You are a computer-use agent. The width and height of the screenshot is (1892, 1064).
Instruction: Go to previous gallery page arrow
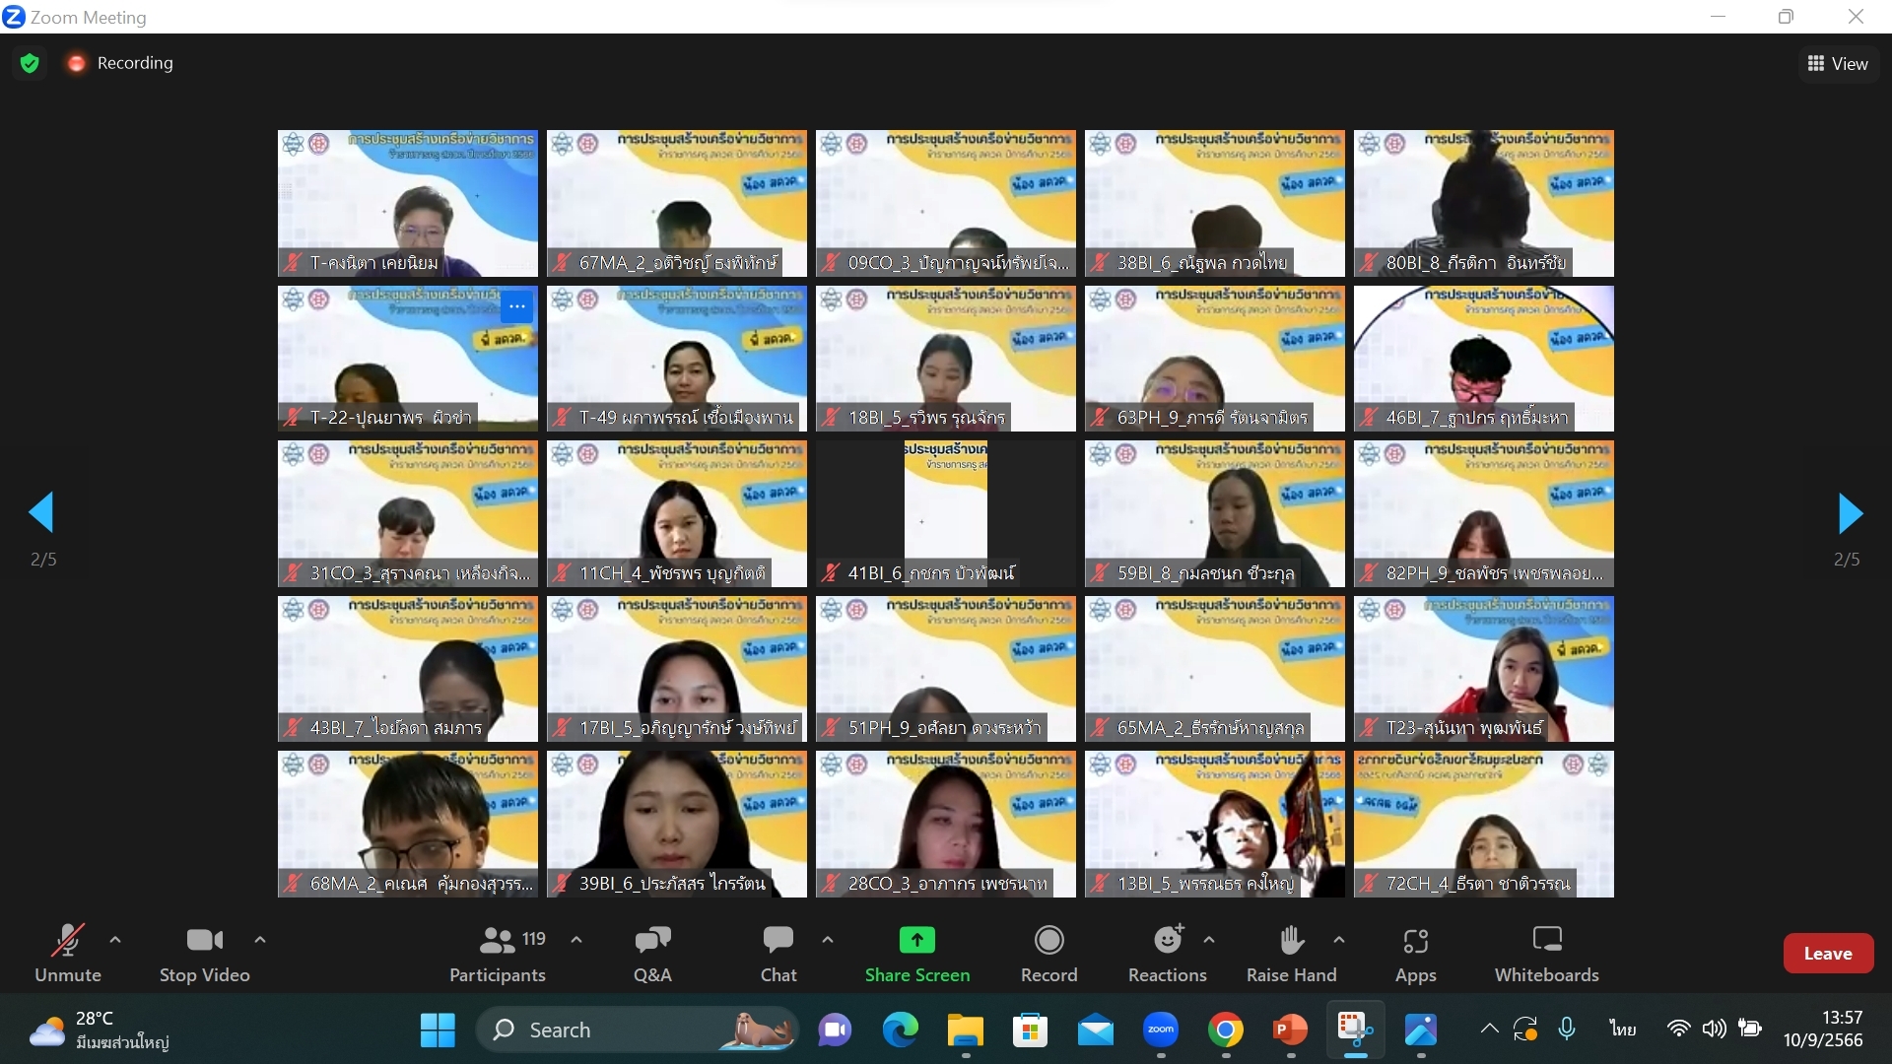coord(41,512)
